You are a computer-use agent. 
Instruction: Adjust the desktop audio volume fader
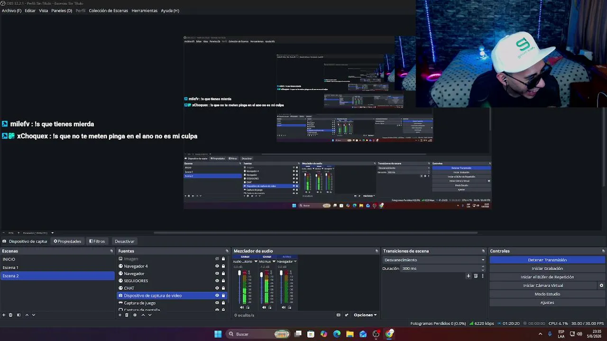[x=239, y=273]
